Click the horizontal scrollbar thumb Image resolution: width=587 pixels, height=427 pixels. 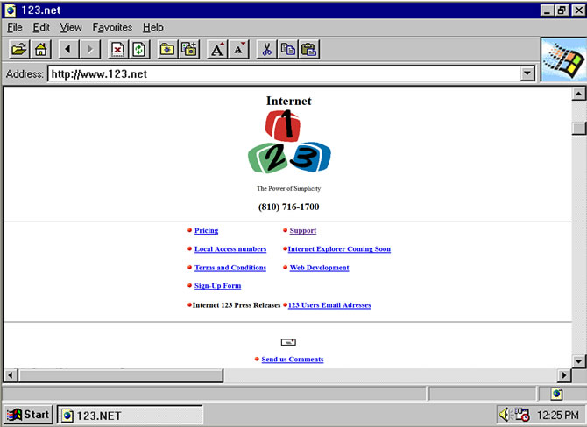tap(121, 375)
